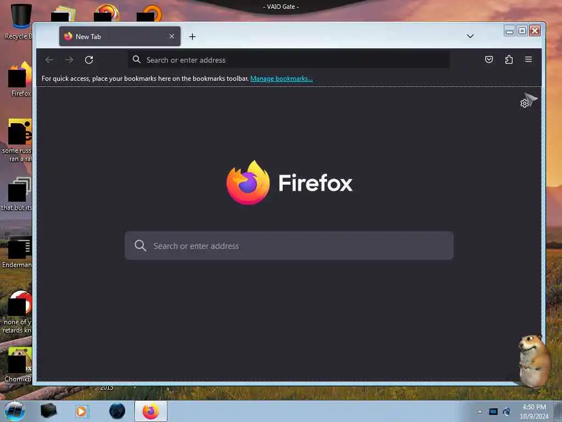This screenshot has width=562, height=422.
Task: Select the New Tab tab
Action: 120,36
